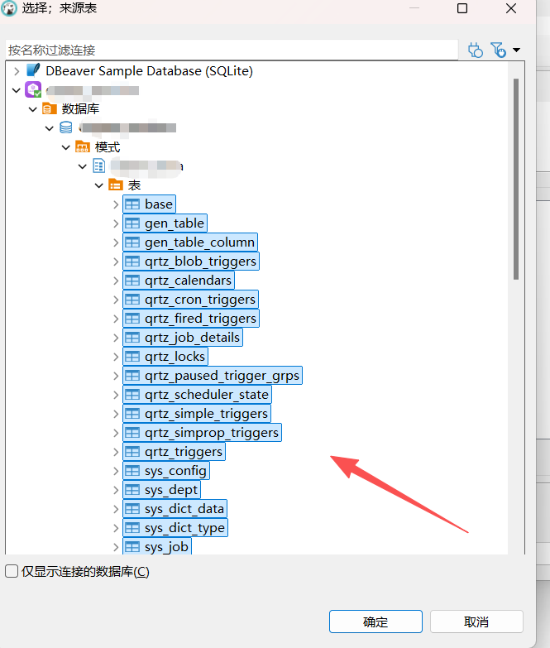Click the table icon for qrtz_simple_triggers
The width and height of the screenshot is (550, 648).
point(132,413)
